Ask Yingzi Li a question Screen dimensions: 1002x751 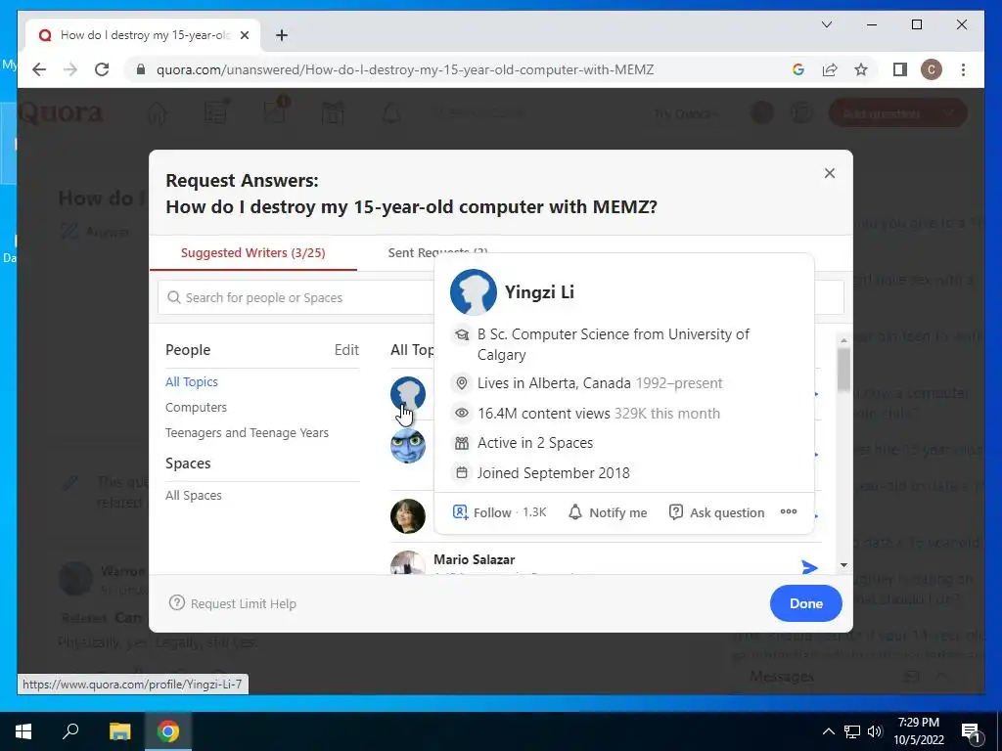[716, 512]
